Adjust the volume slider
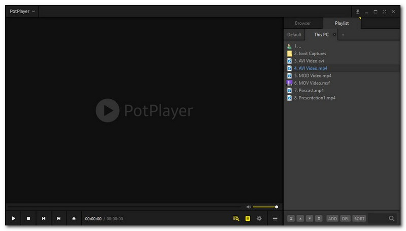Viewport: 406px width, 231px height. tap(265, 207)
